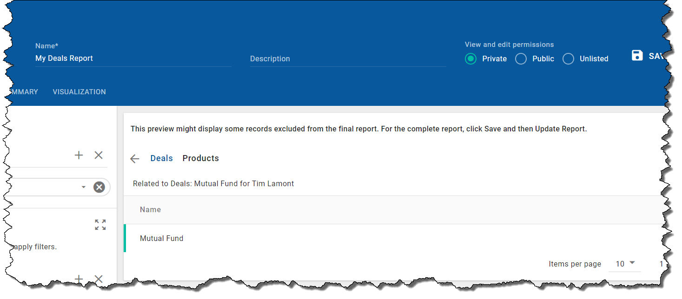Click the X icon next to the plus

pos(99,155)
